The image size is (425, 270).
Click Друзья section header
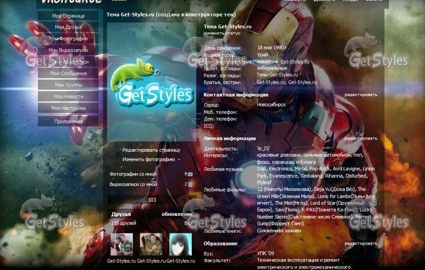121,214
